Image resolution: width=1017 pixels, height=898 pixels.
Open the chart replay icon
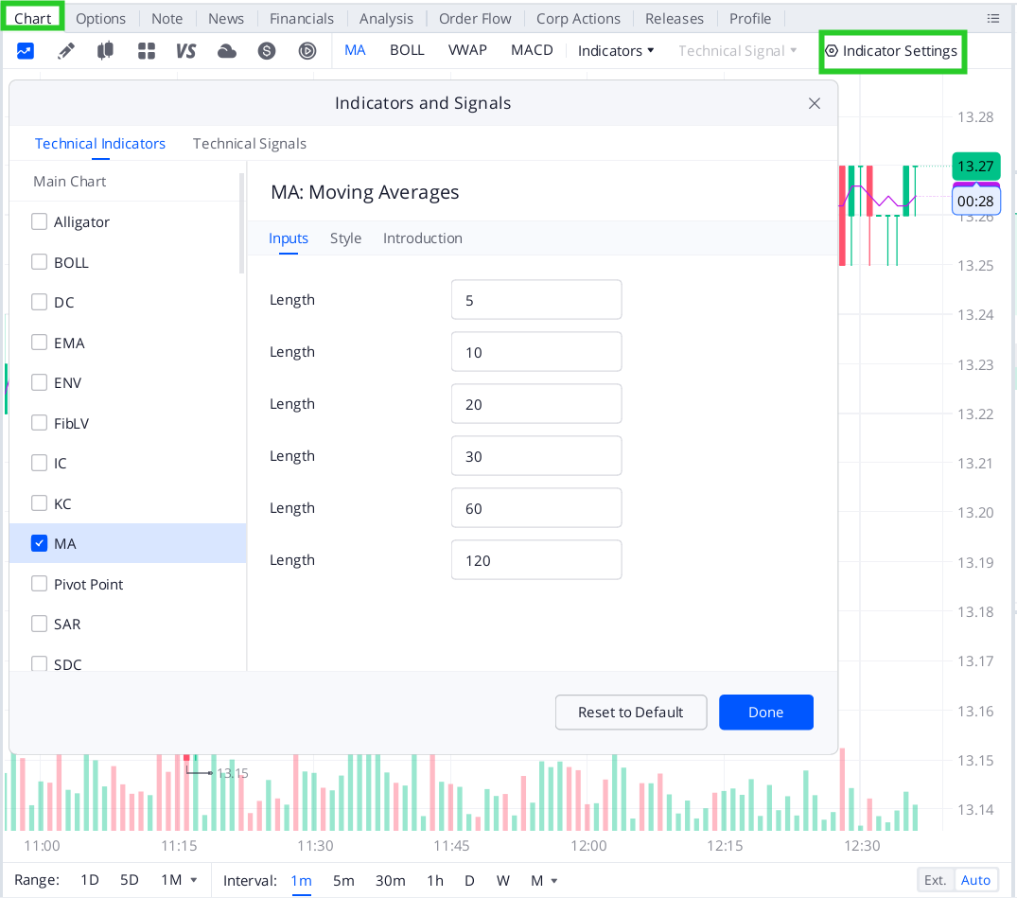[307, 51]
